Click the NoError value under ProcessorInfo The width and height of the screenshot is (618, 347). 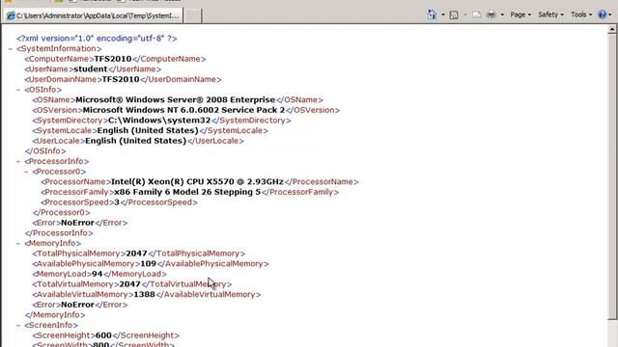[x=77, y=223]
